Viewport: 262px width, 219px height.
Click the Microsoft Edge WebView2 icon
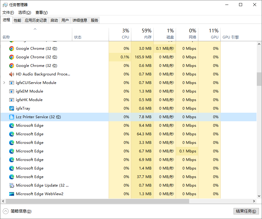click(x=12, y=194)
